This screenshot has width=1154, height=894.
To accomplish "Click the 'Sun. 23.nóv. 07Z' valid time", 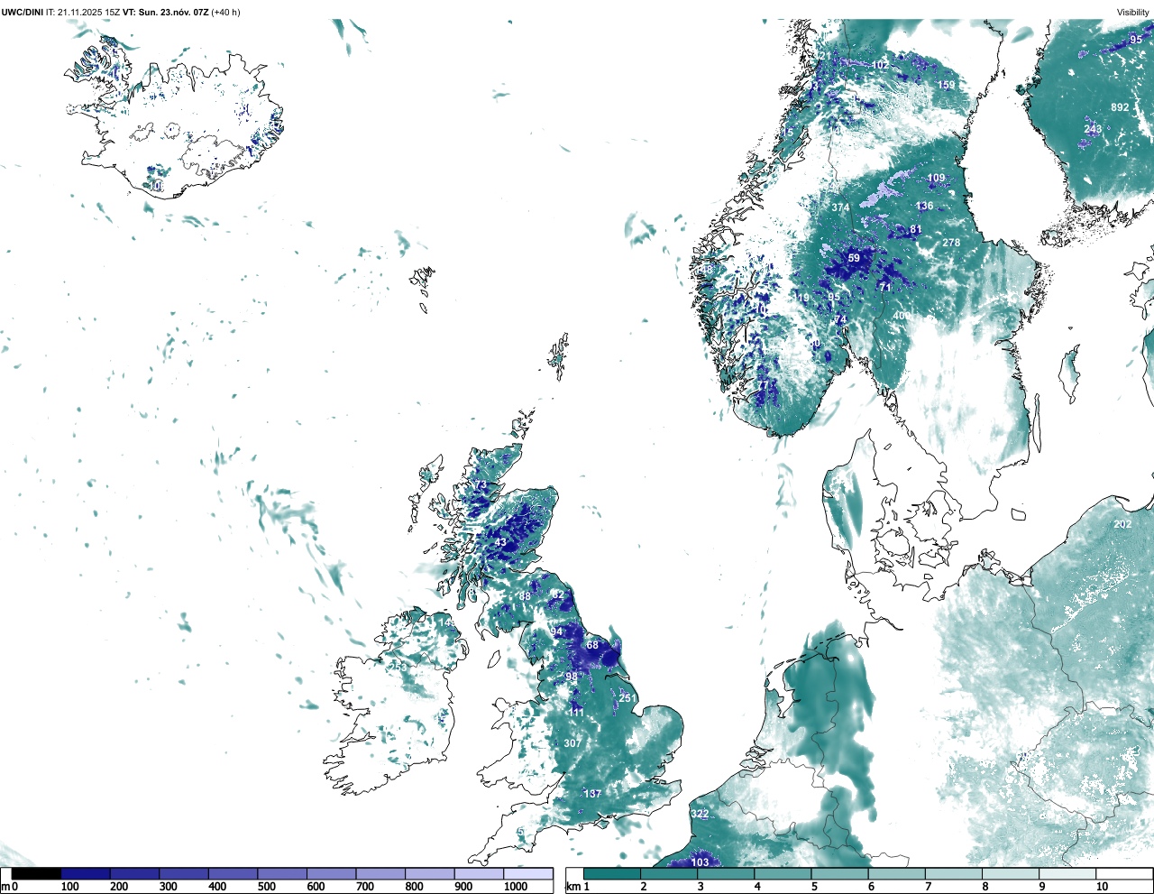I will [x=173, y=12].
